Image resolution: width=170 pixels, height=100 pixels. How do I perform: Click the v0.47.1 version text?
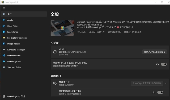click(x=62, y=49)
